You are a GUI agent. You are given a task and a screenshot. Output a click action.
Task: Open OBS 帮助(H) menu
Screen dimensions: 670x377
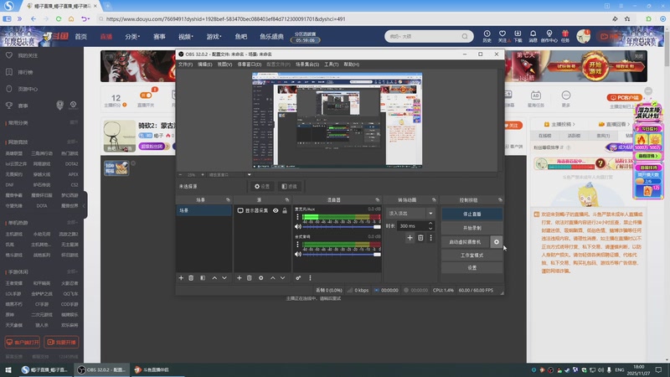tap(351, 65)
